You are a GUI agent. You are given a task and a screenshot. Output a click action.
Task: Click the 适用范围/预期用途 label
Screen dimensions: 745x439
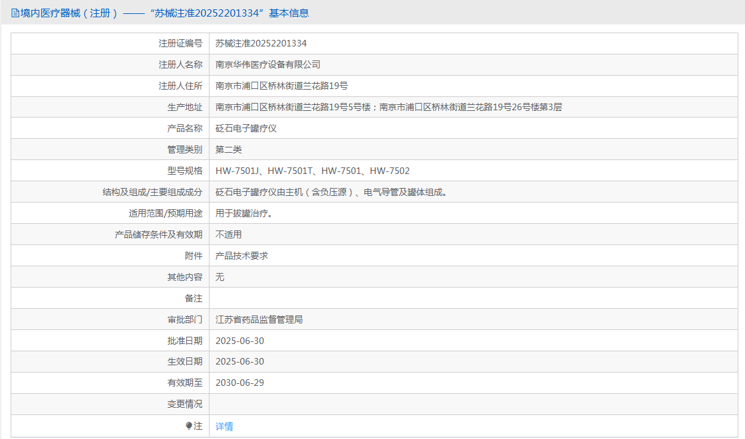tap(166, 214)
